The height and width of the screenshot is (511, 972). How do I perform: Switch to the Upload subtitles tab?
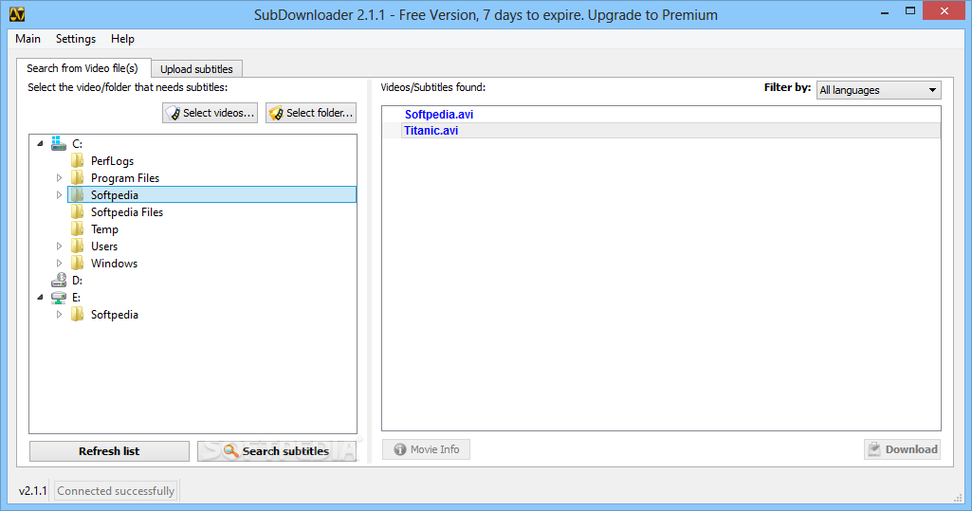click(196, 69)
